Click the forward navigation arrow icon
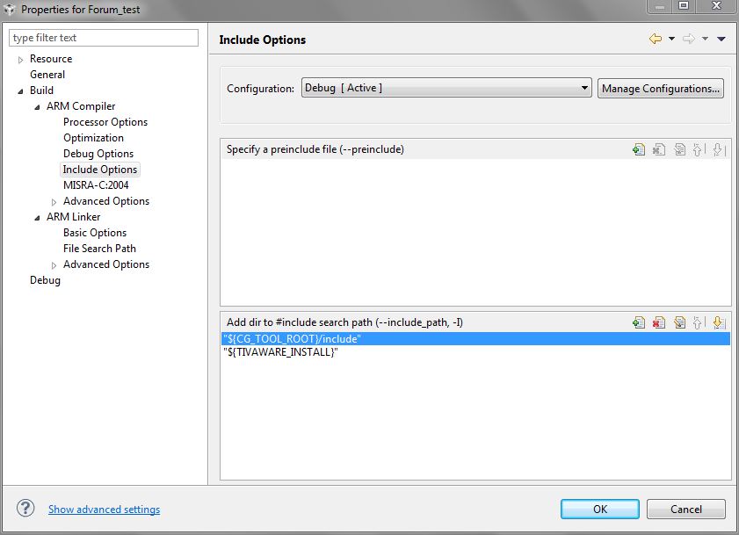Viewport: 739px width, 535px height. coord(689,39)
